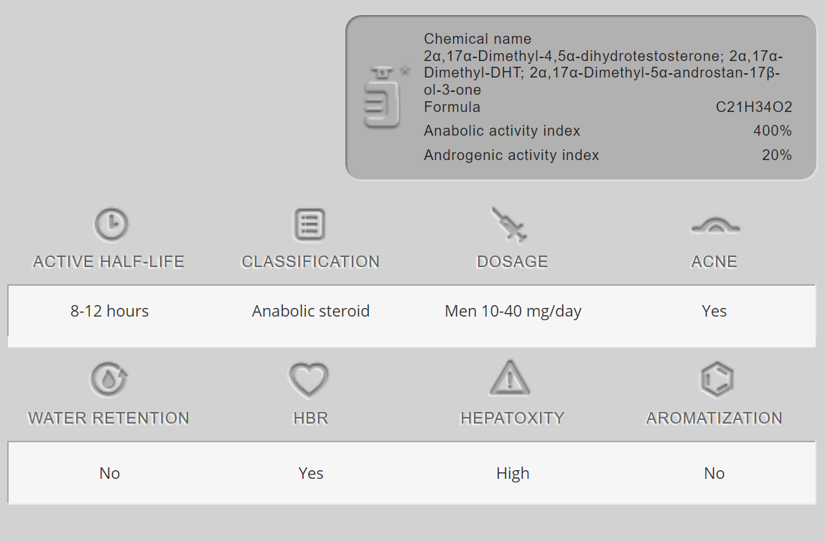Screen dimensions: 825x542
Task: Select the CLASSIFICATION heading
Action: tap(311, 262)
